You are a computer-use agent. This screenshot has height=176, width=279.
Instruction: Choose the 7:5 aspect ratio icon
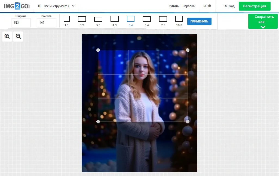coord(163,19)
